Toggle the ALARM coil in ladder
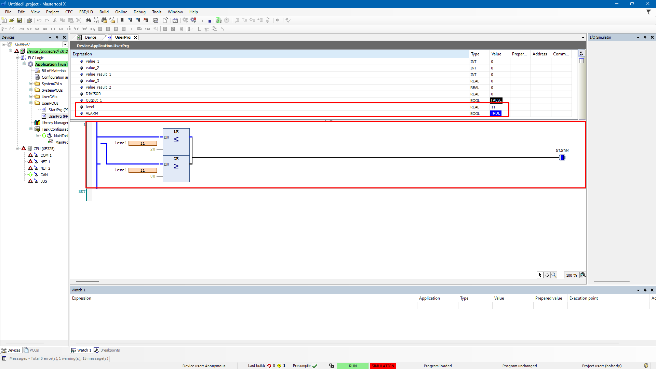This screenshot has width=656, height=369. click(562, 158)
